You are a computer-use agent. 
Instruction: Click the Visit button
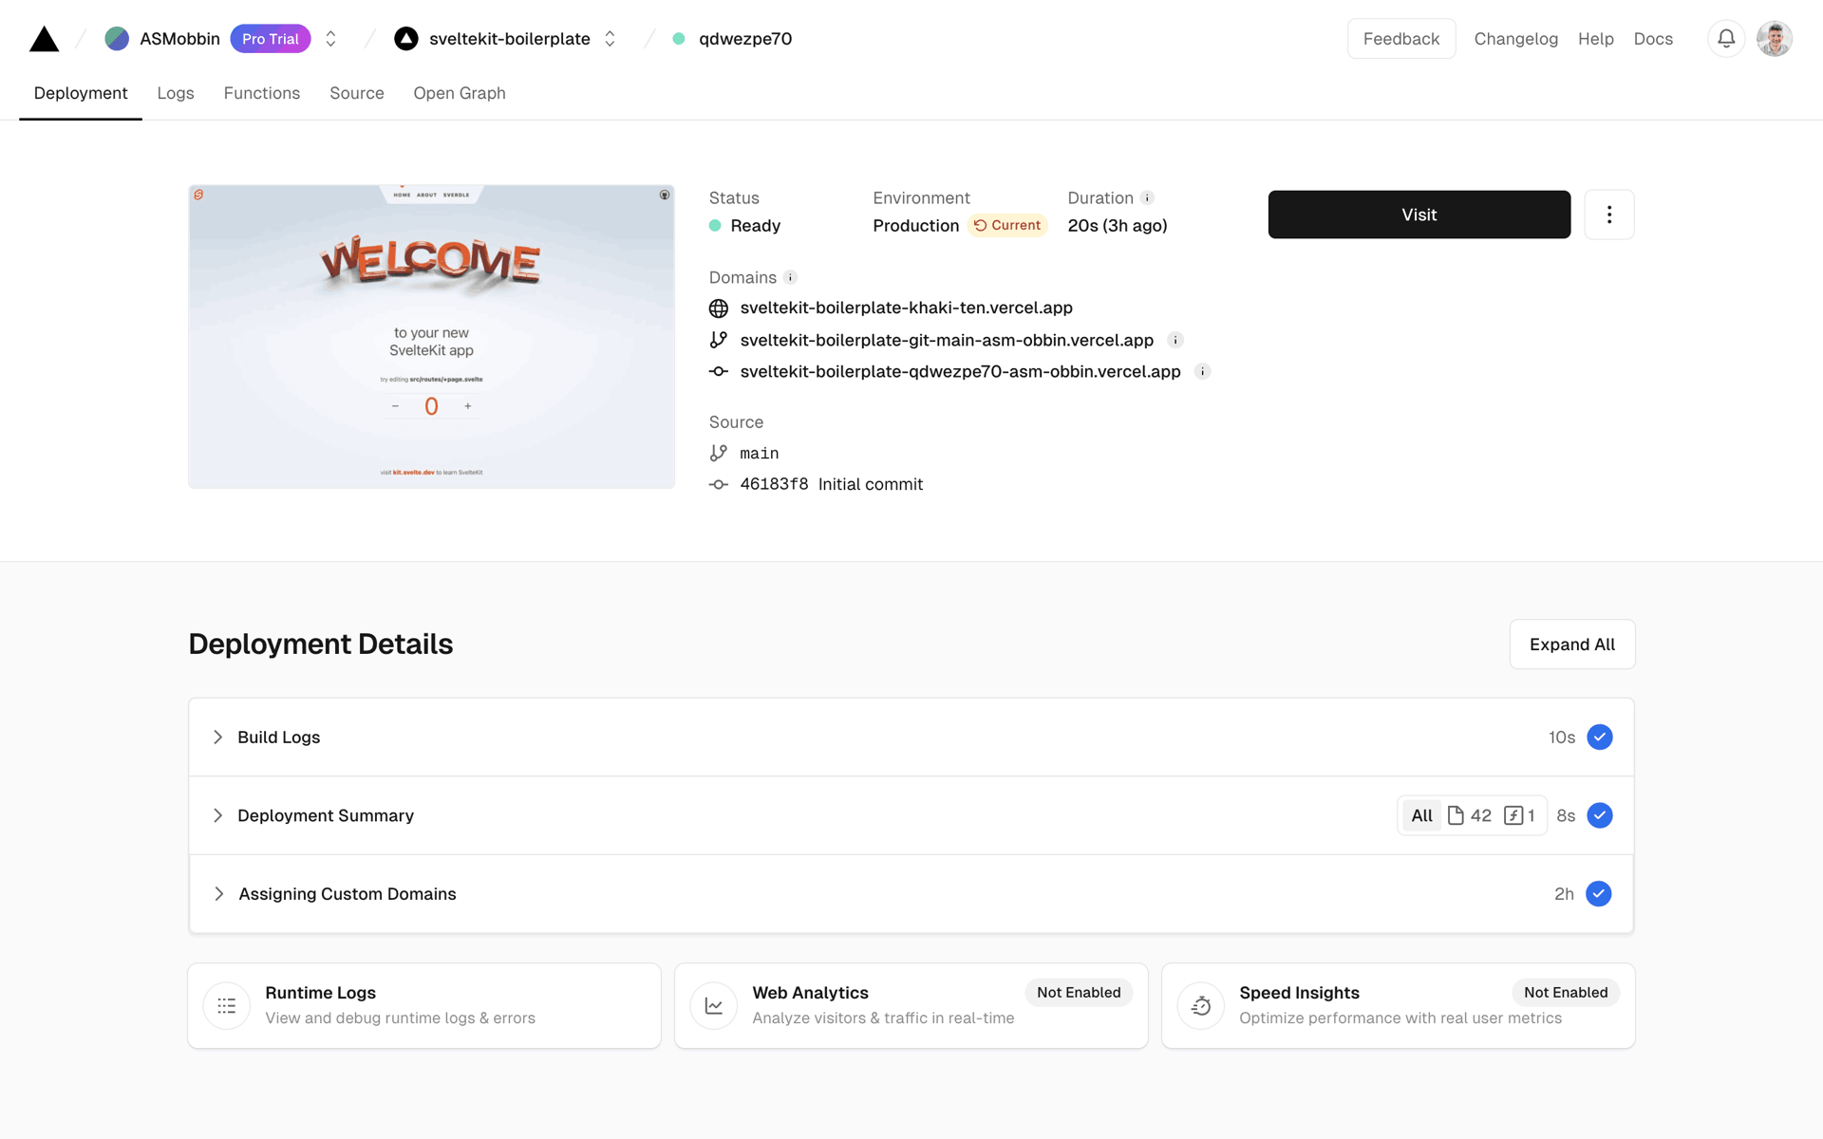[x=1419, y=215]
